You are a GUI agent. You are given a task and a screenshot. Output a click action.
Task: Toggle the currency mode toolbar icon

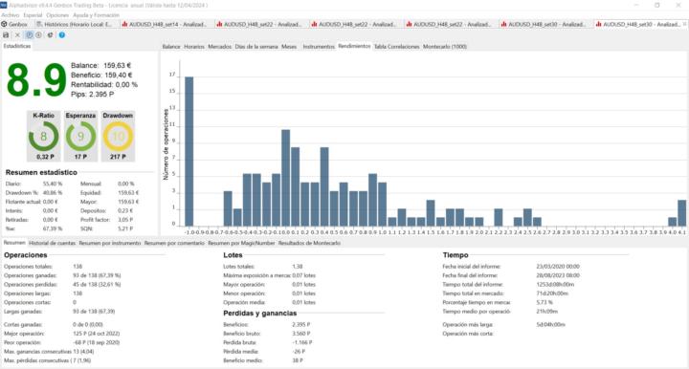38,35
